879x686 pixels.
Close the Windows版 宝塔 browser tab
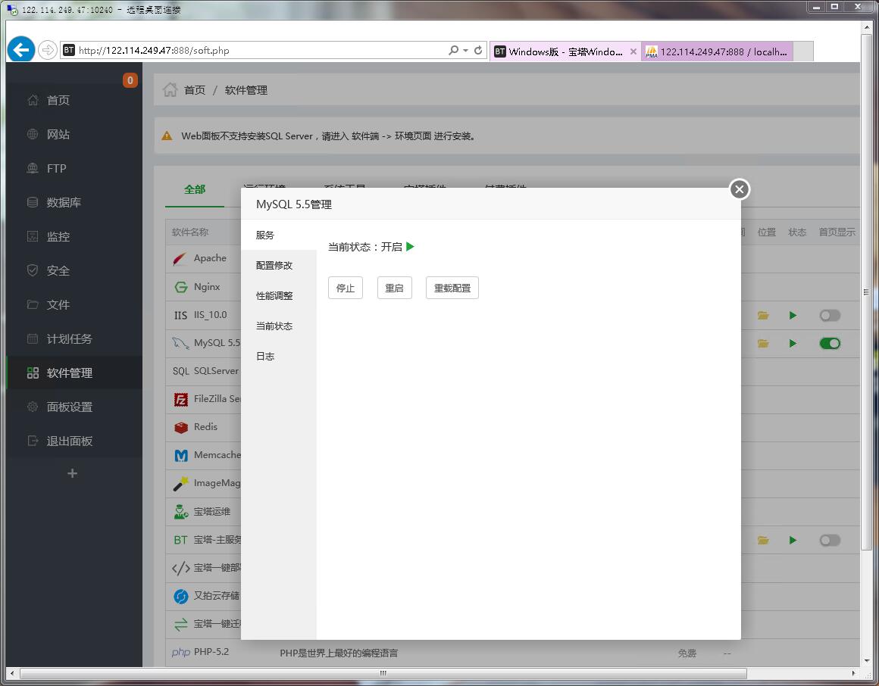(x=633, y=51)
